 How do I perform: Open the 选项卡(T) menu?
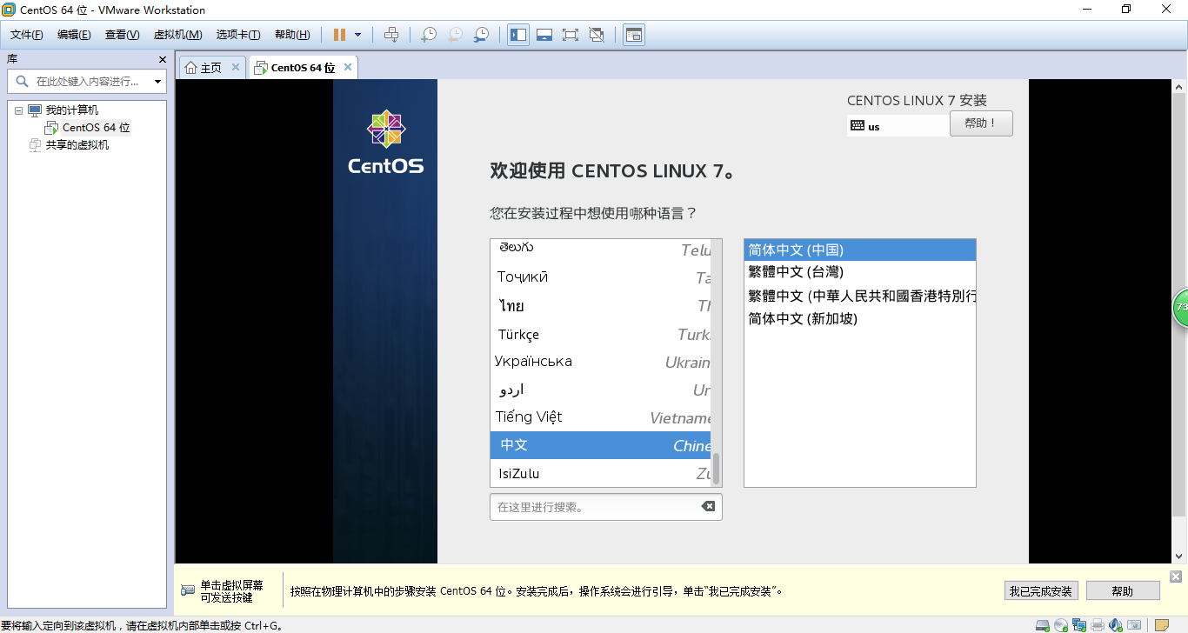(x=238, y=35)
